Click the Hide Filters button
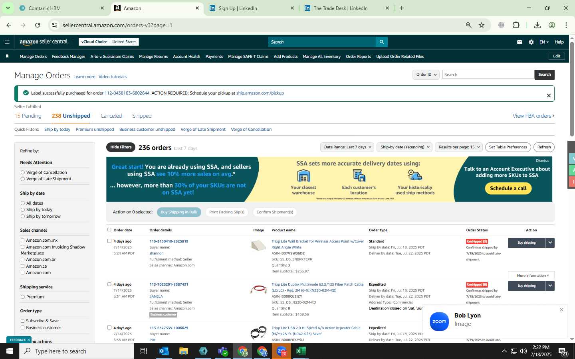575x359 pixels. [x=121, y=147]
